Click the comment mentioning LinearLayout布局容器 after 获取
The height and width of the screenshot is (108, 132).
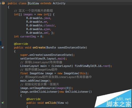pos(41,62)
